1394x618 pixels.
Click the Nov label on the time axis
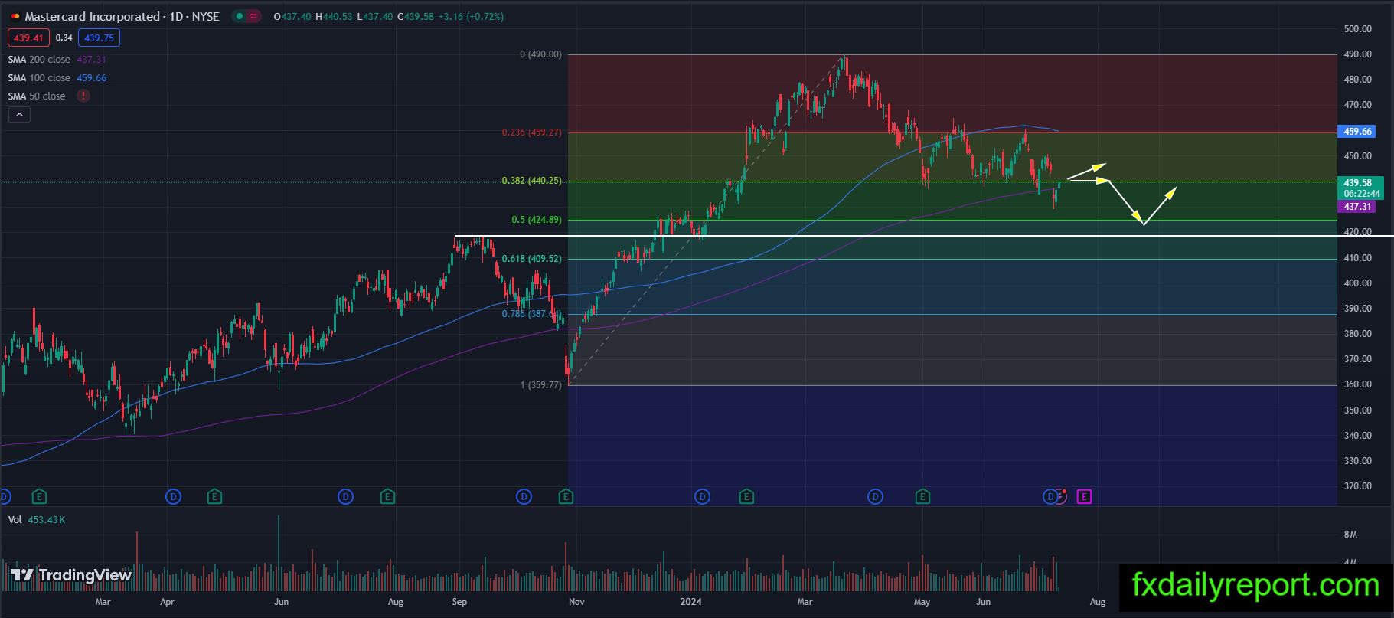[x=576, y=602]
